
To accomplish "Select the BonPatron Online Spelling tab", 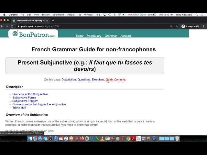I will [x=30, y=21].
